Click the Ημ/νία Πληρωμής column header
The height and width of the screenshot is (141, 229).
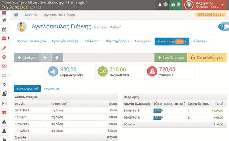coord(137,104)
